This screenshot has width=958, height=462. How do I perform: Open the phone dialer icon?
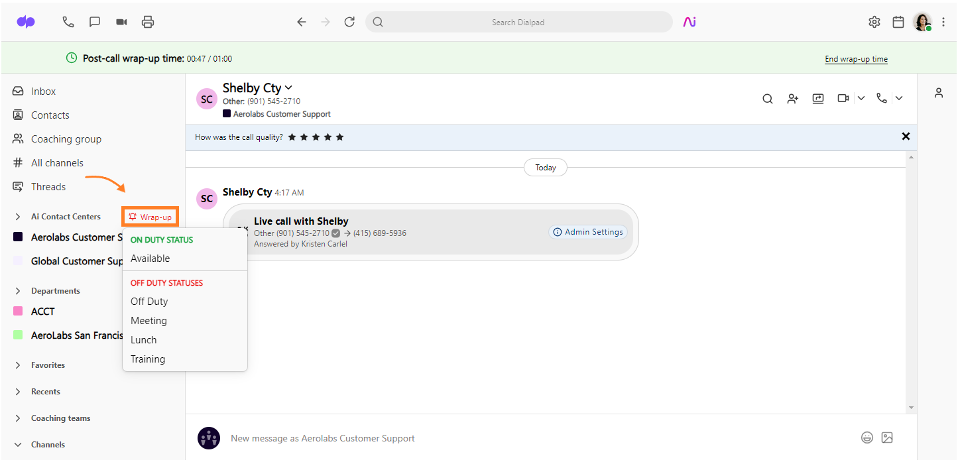(68, 22)
